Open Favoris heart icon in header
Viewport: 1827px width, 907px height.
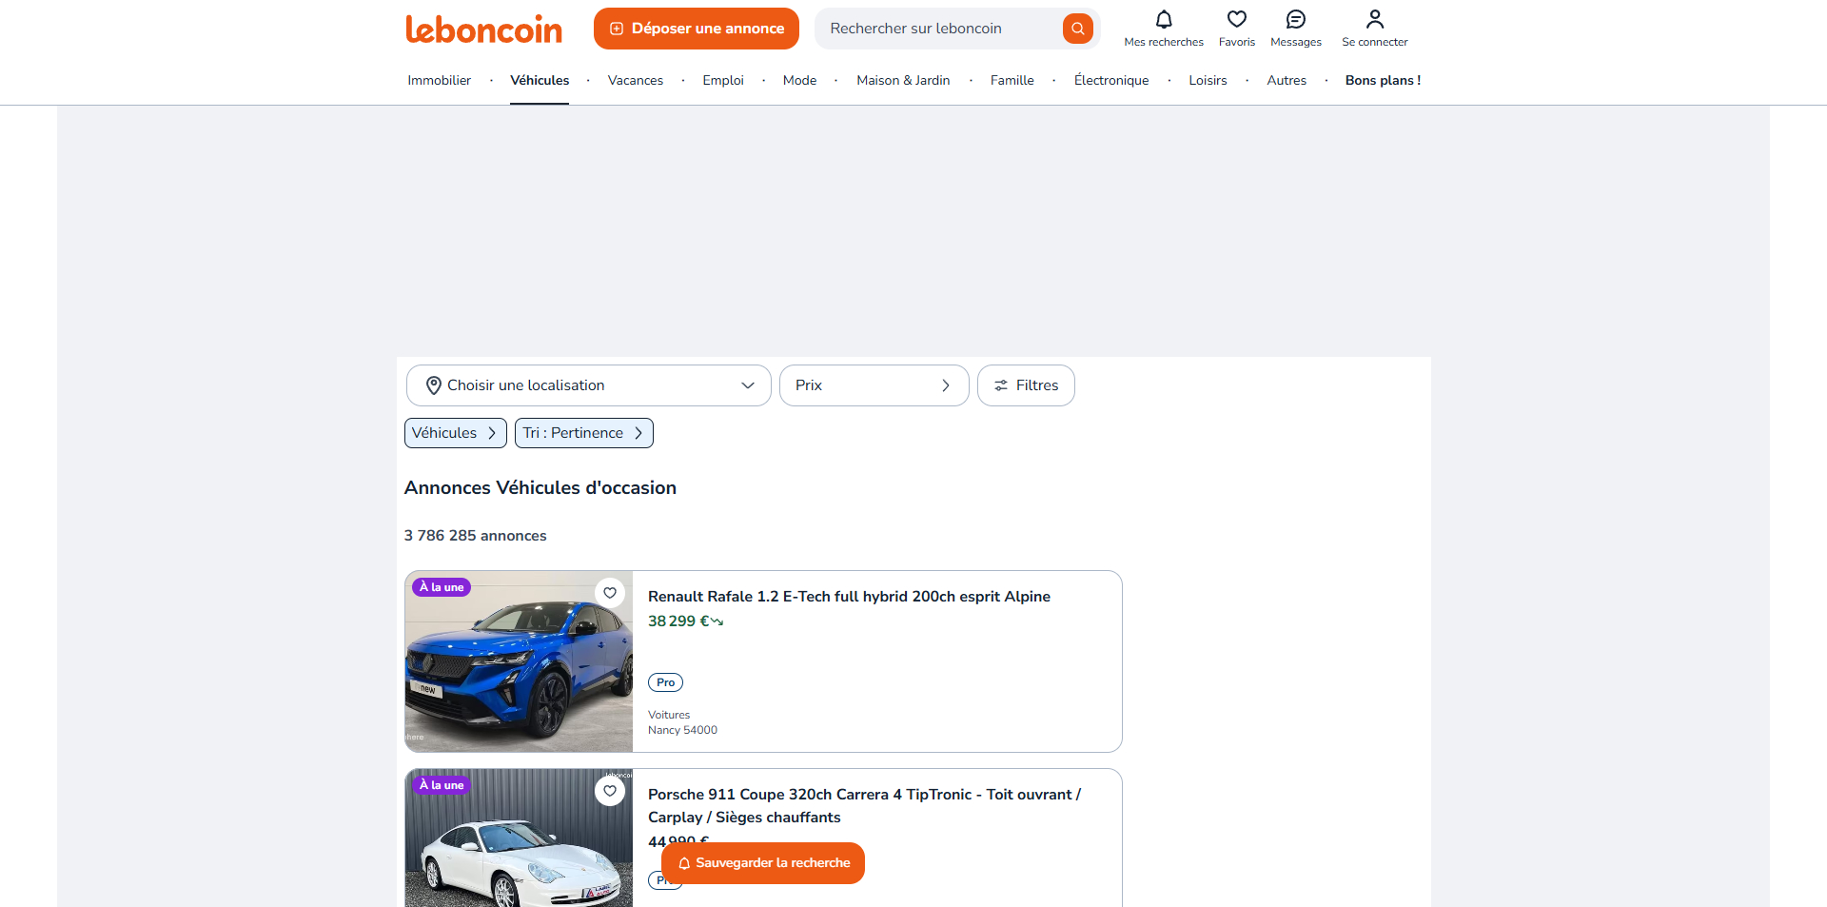click(1237, 19)
